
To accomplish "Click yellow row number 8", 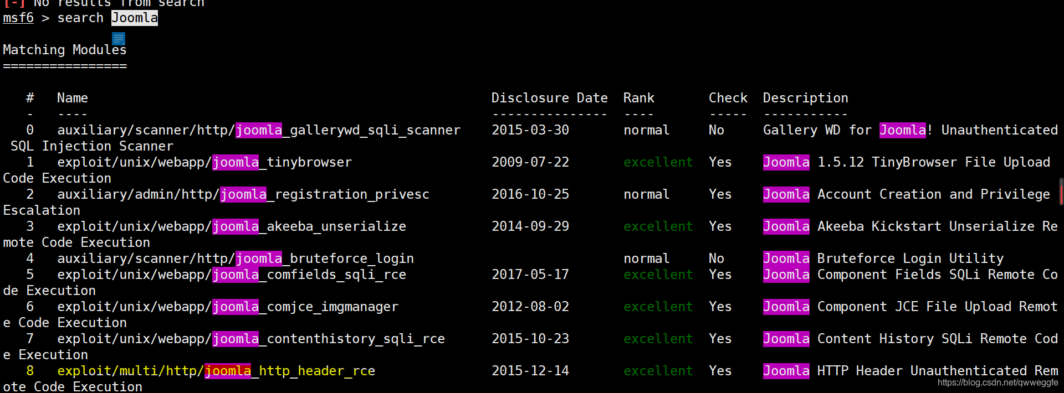I will click(x=30, y=371).
